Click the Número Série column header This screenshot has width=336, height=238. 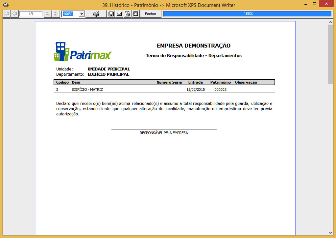click(169, 82)
